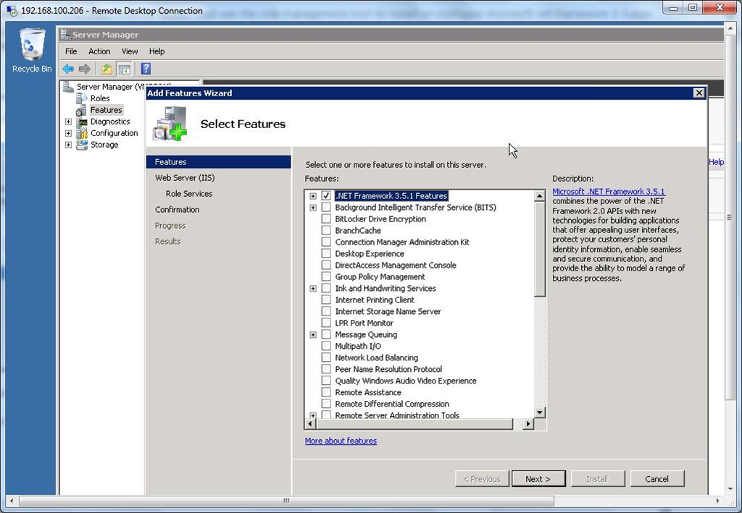Go to Confirmation wizard step
The image size is (742, 513).
click(x=177, y=210)
